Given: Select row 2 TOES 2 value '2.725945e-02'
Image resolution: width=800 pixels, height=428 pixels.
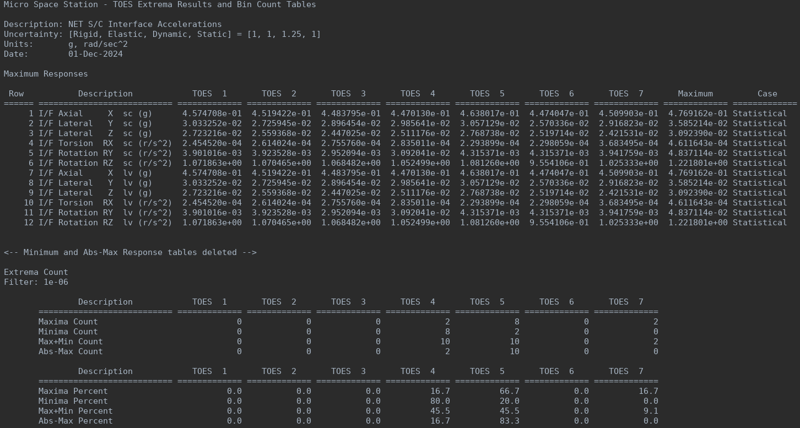Looking at the screenshot, I should coord(282,123).
